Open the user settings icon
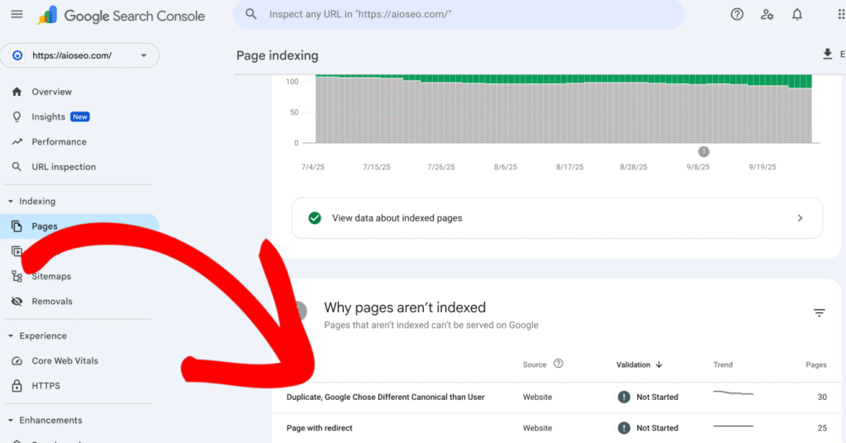This screenshot has height=443, width=846. [768, 15]
